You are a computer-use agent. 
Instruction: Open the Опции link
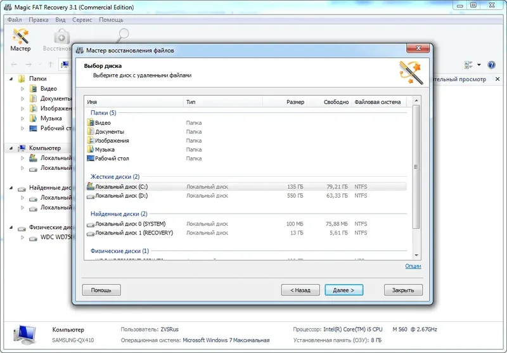(413, 266)
